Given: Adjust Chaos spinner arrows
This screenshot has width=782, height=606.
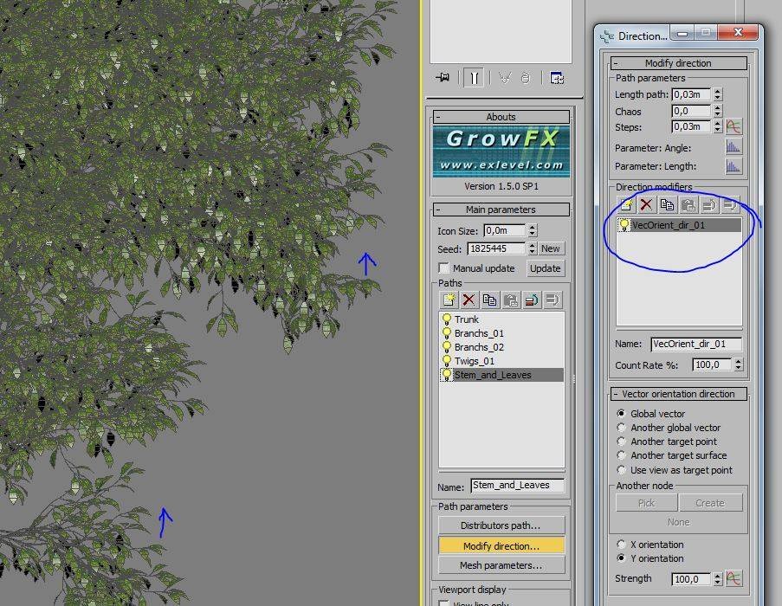Looking at the screenshot, I should [x=718, y=111].
